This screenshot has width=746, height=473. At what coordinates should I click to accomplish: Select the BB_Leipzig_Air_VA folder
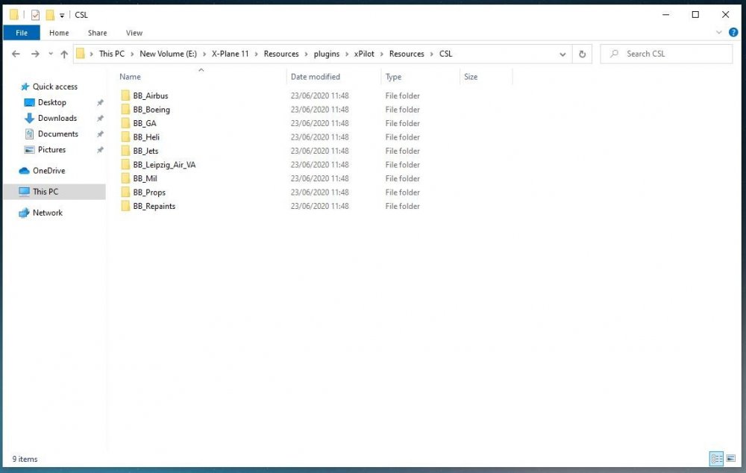(x=164, y=165)
